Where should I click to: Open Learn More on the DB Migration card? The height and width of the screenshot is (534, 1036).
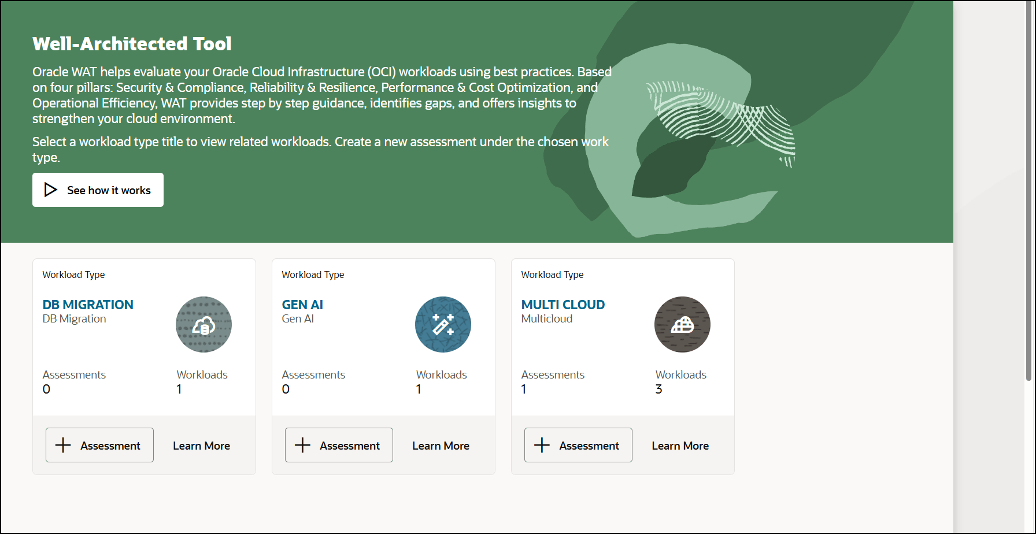pos(201,446)
